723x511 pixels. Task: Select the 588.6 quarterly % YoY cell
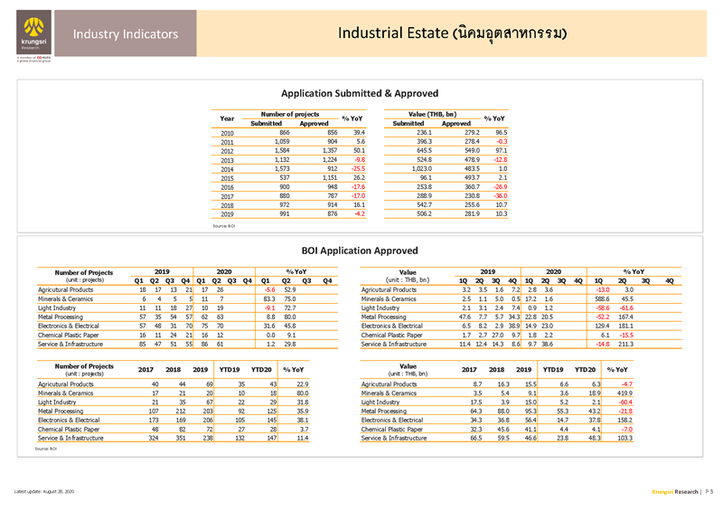[599, 298]
